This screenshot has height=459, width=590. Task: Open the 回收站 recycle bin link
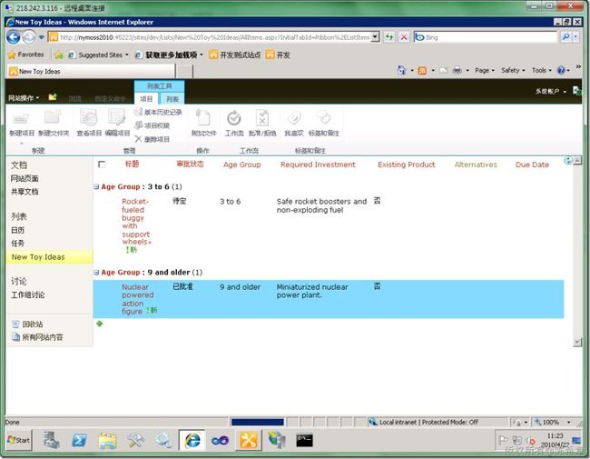[33, 324]
